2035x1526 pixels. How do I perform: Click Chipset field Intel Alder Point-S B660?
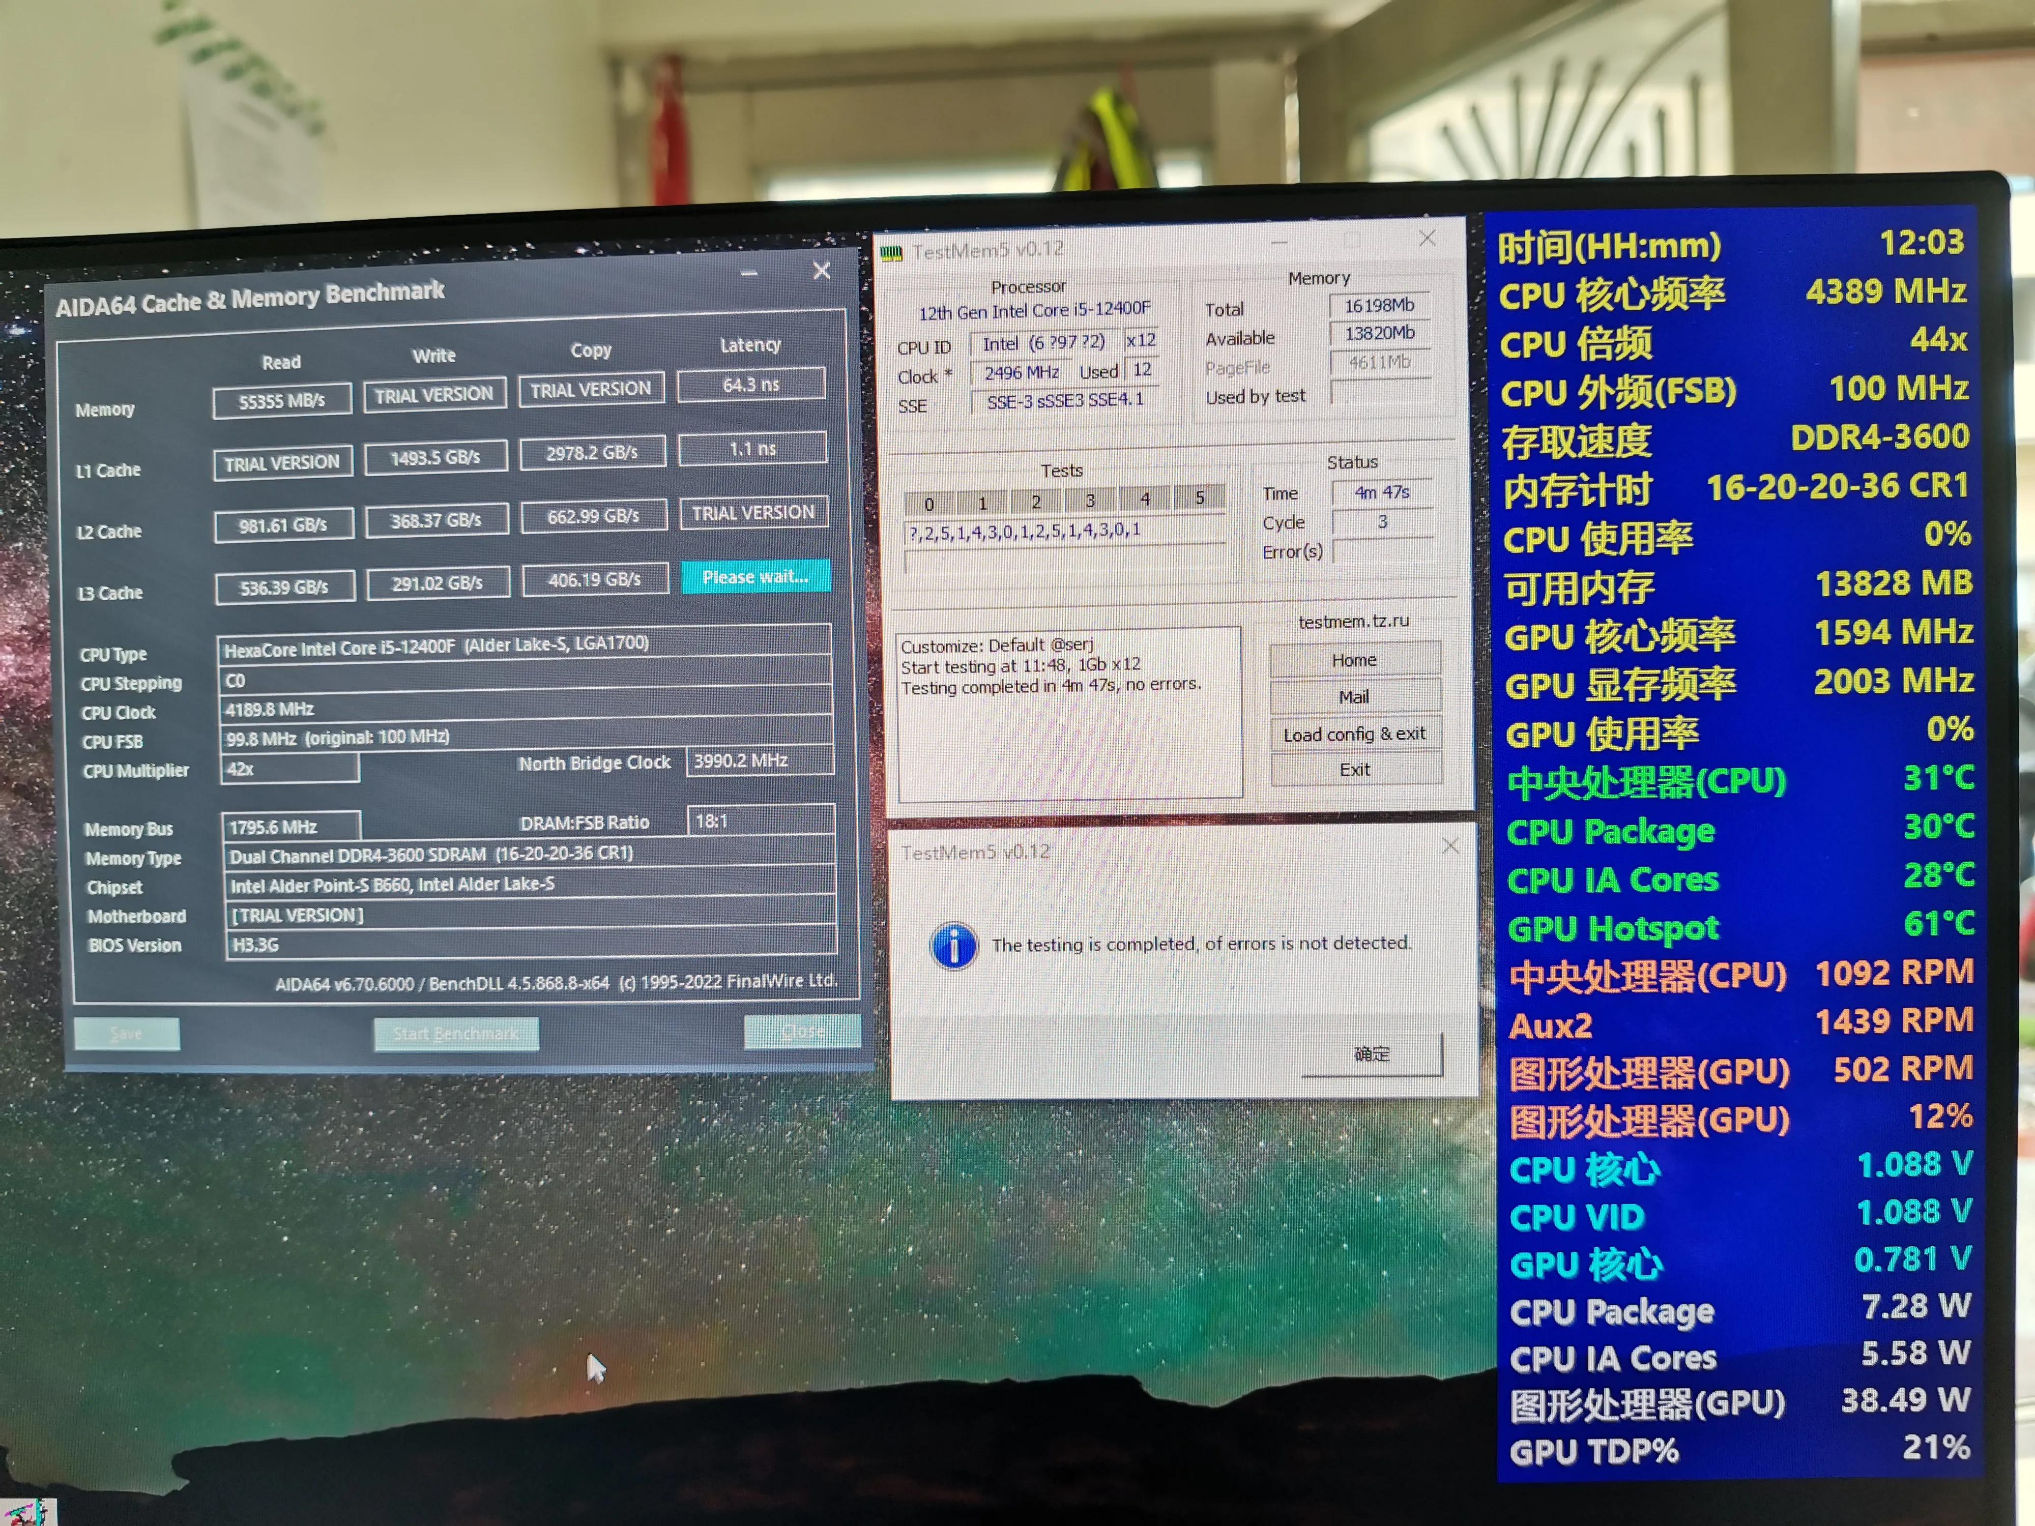point(530,883)
